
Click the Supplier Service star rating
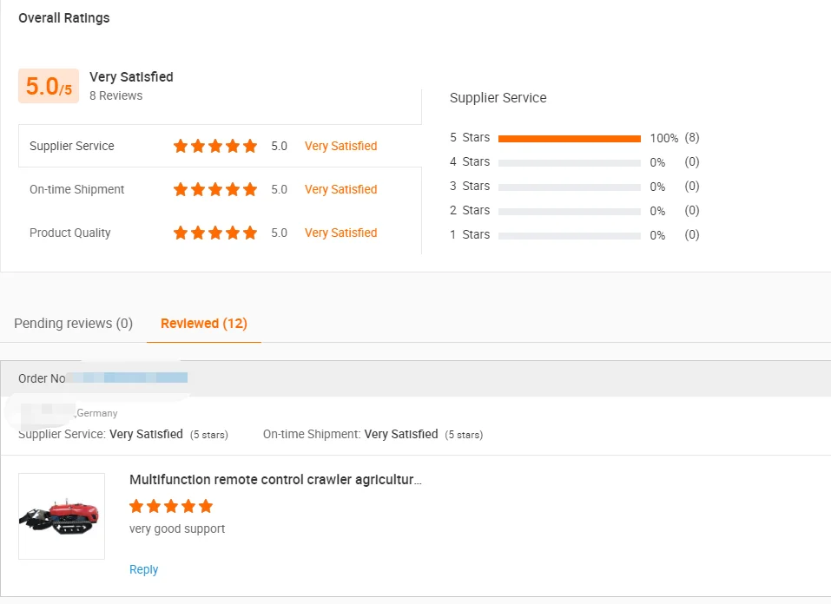[215, 146]
